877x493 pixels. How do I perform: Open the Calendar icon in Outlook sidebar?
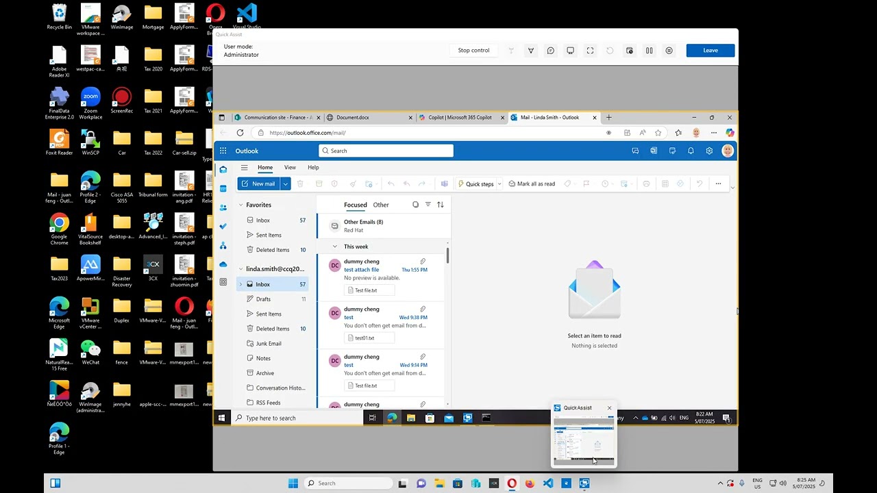223,188
